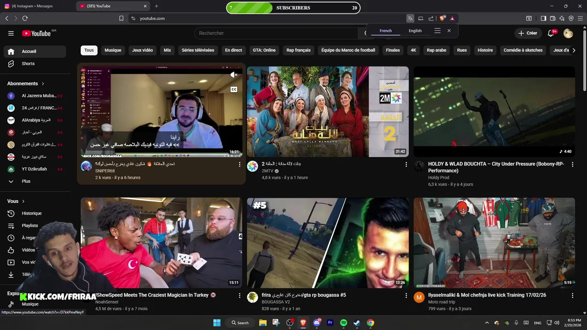
Task: Bookmark this page icon
Action: coord(121,18)
